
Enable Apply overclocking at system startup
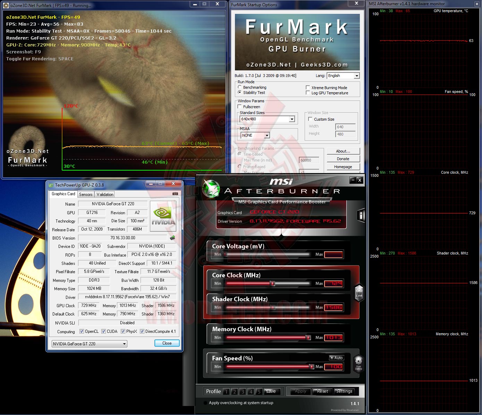point(205,403)
